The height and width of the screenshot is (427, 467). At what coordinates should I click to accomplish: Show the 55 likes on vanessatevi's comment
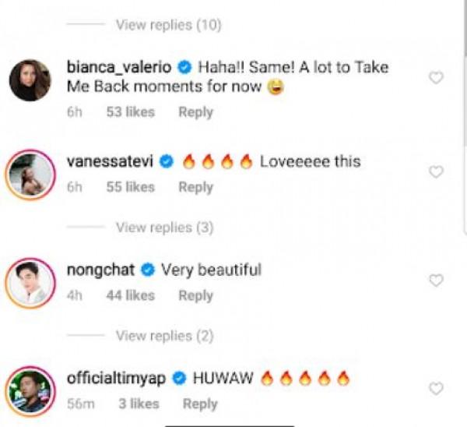(130, 188)
